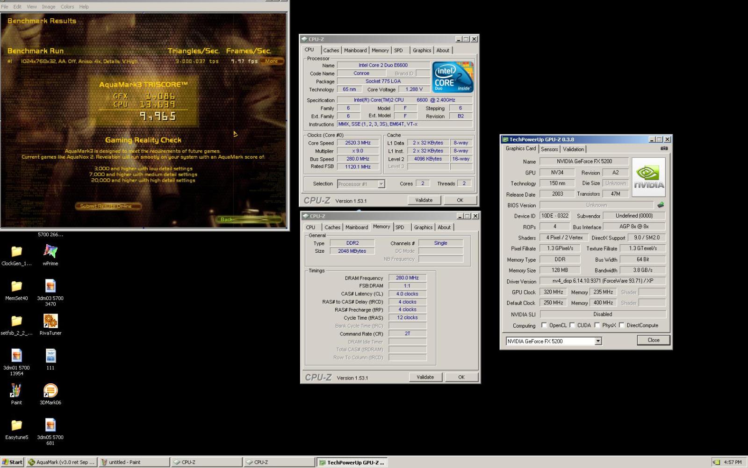Click the taskbar clock showing 4:57 PM

point(733,462)
